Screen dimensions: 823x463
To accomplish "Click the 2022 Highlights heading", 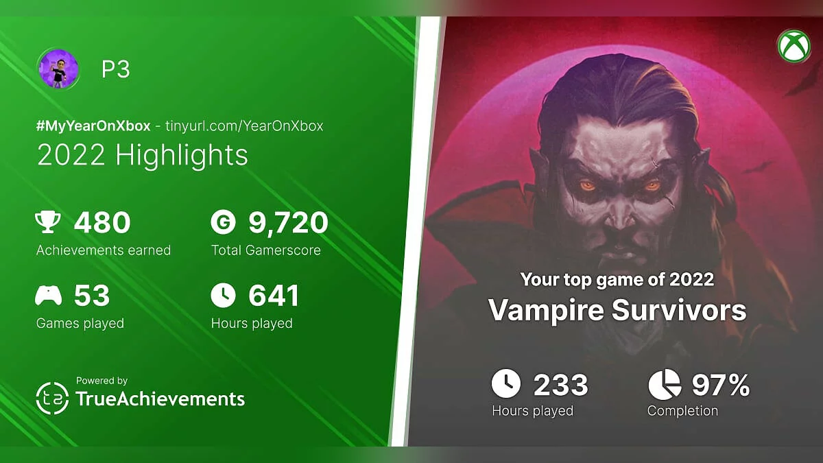I will (x=142, y=155).
